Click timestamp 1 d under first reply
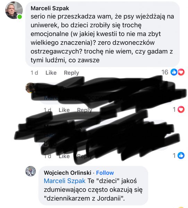This screenshot has height=208, width=188. pyautogui.click(x=48, y=110)
